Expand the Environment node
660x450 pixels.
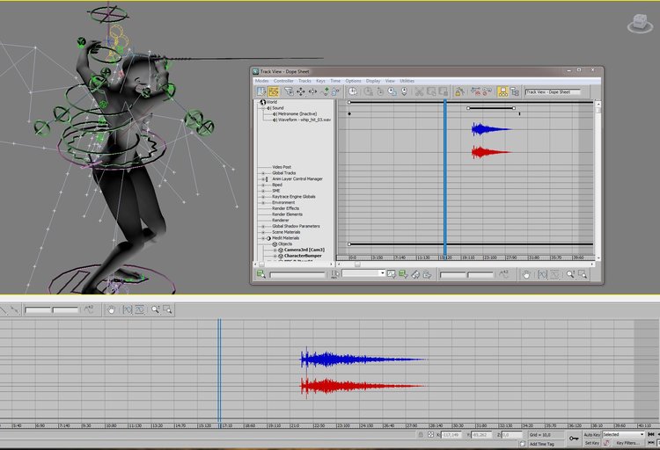[263, 203]
